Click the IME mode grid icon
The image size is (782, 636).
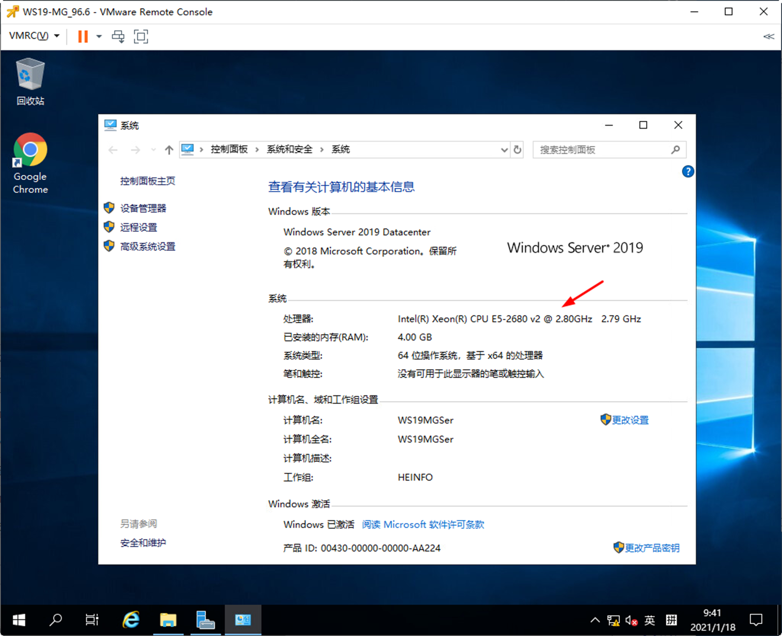point(671,620)
